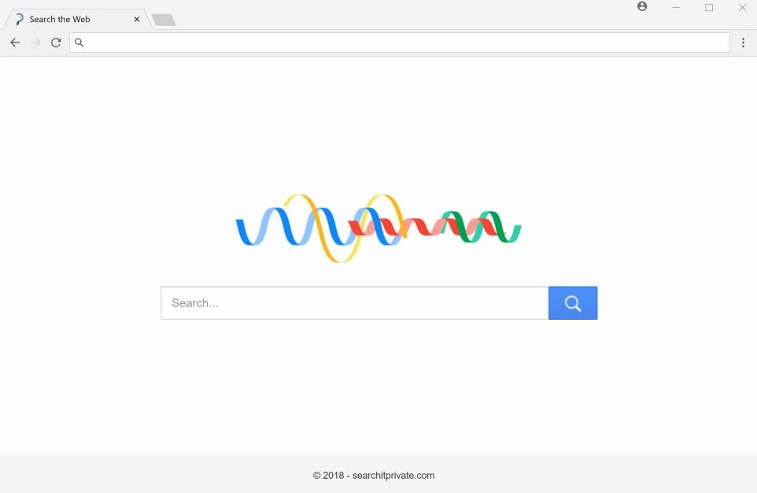
Task: Click the blue wave of the logo
Action: 289,226
